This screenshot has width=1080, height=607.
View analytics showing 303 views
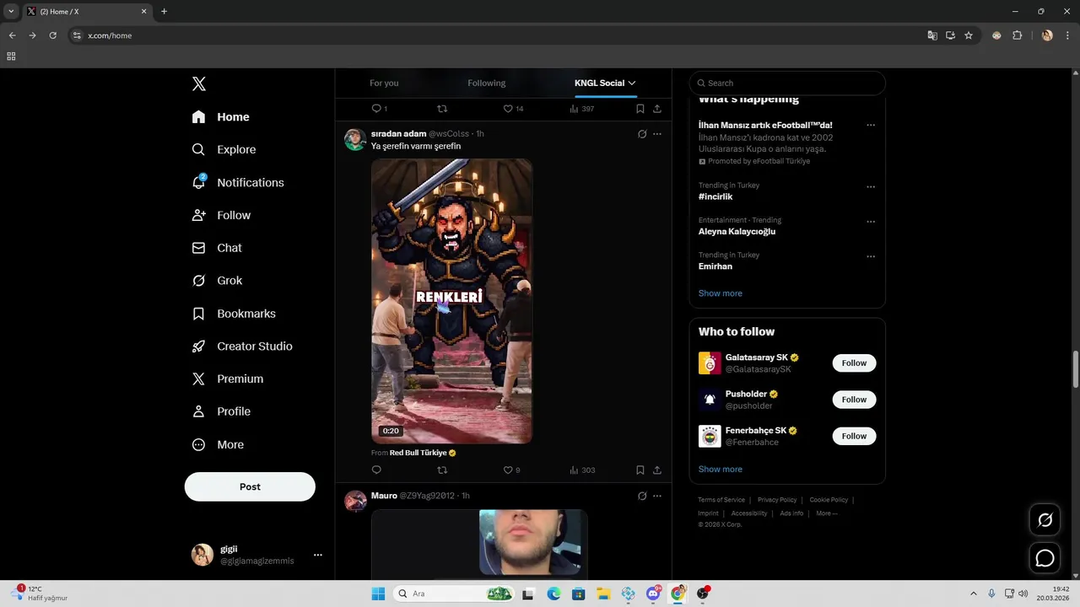click(x=582, y=470)
